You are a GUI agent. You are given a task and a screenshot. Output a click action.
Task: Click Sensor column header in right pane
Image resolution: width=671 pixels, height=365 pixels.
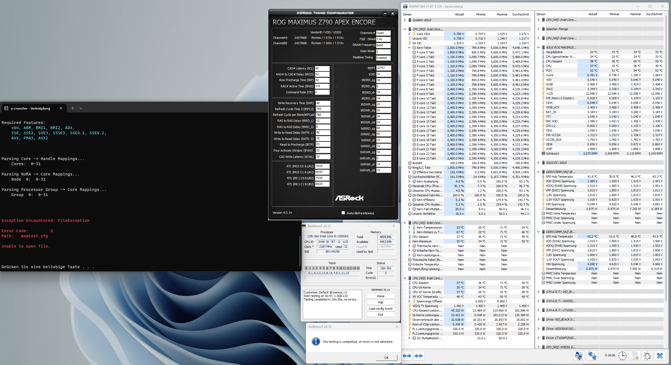(x=556, y=14)
